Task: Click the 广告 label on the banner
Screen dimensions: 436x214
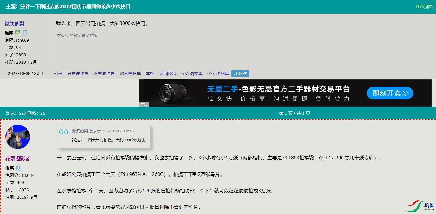Action: [x=144, y=104]
